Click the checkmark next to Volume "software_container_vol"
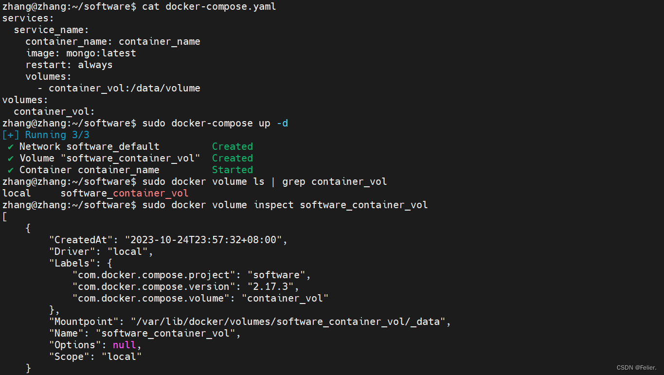This screenshot has width=664, height=375. tap(11, 158)
